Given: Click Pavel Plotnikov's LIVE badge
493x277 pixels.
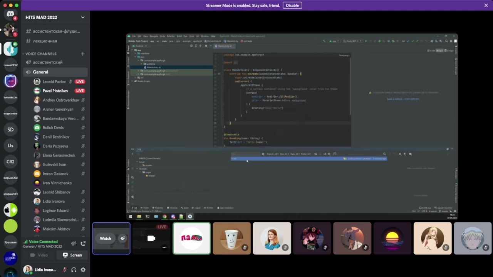Looking at the screenshot, I should [80, 91].
